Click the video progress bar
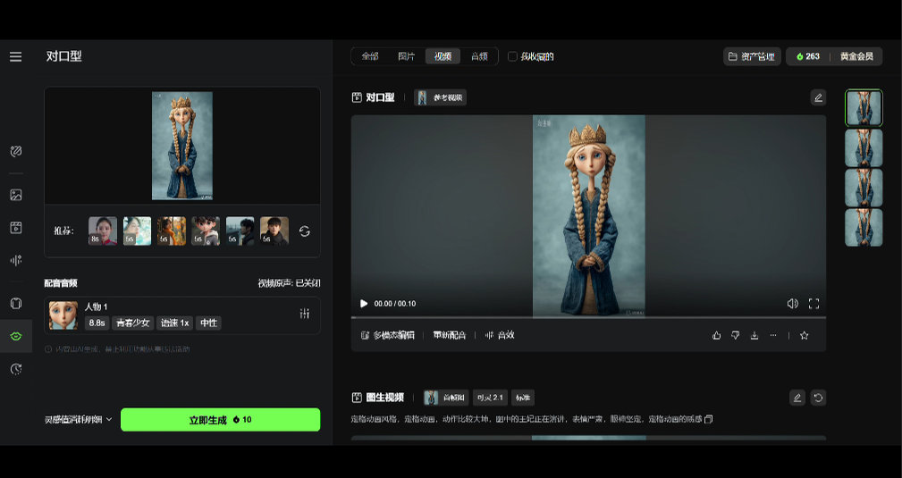Screen dimensions: 902x478 [588, 317]
